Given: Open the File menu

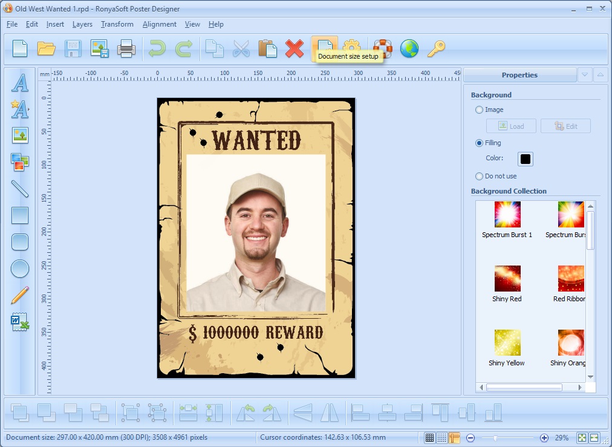Looking at the screenshot, I should point(11,24).
